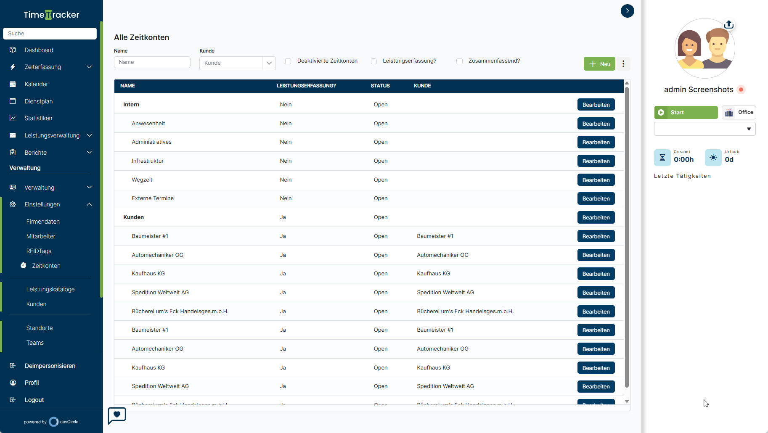The height and width of the screenshot is (433, 768).
Task: Go to RFIDTags page
Action: coord(39,251)
